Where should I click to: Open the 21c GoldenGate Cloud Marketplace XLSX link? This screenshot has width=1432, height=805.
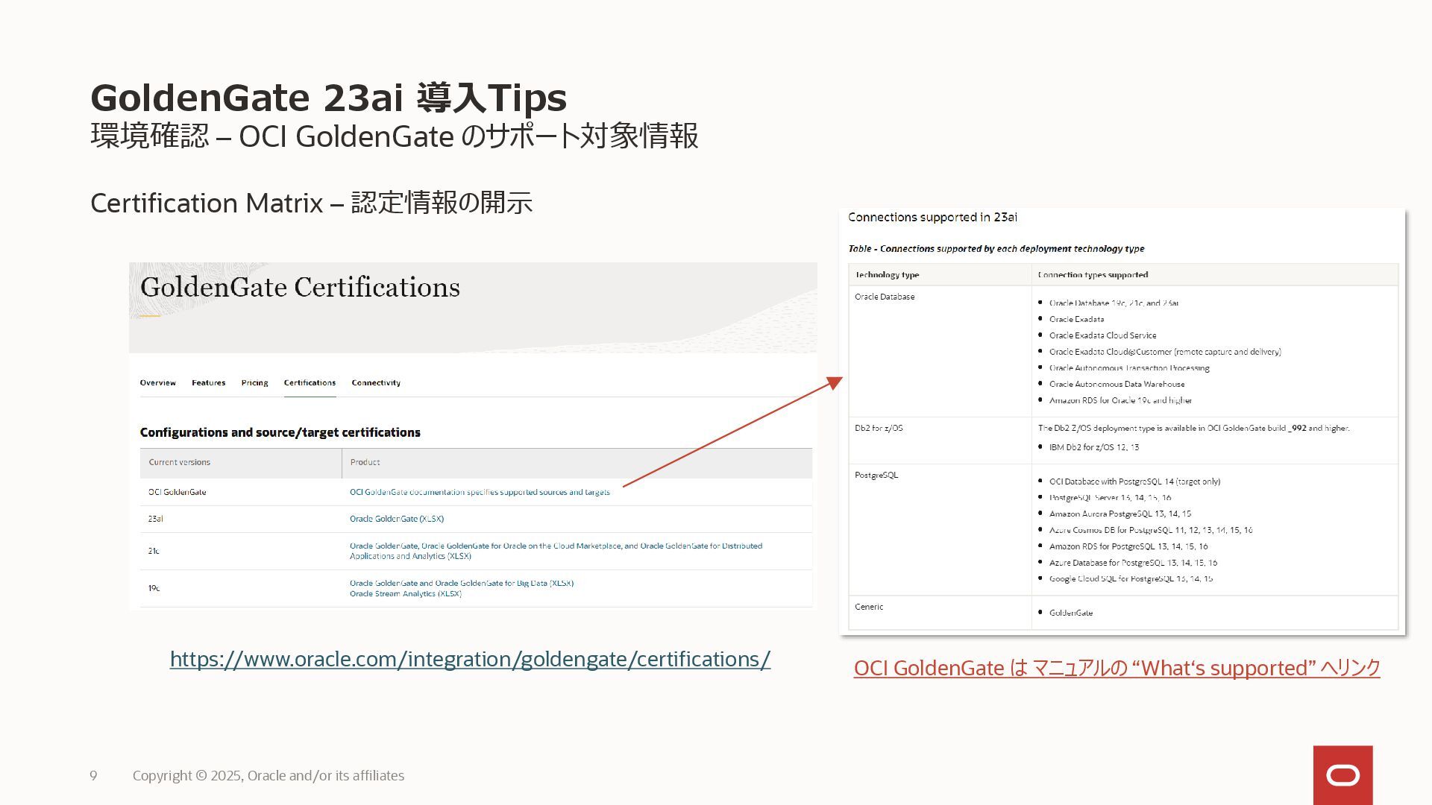pyautogui.click(x=556, y=546)
